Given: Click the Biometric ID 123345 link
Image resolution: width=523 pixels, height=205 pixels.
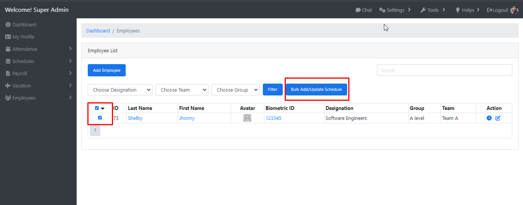Looking at the screenshot, I should coord(274,118).
